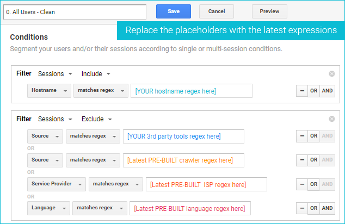Add AND condition to Hostname row

[327, 91]
